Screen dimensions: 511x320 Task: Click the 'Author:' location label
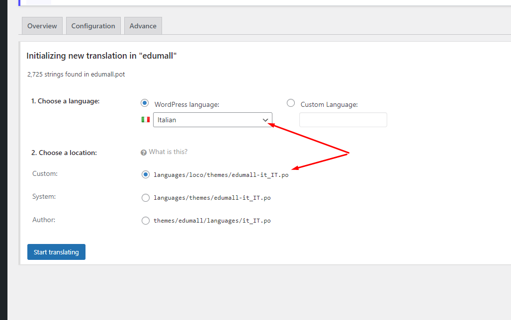(44, 220)
